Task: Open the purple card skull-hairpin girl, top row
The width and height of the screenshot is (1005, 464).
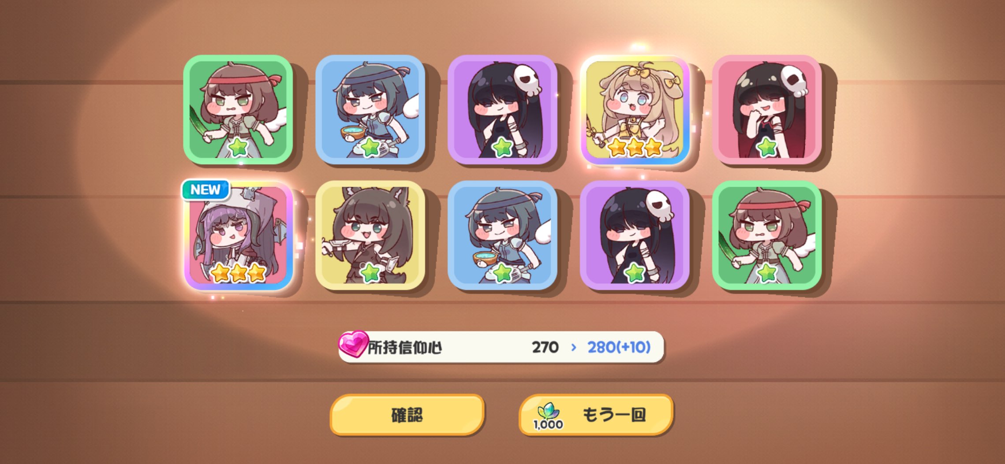Action: pyautogui.click(x=503, y=110)
